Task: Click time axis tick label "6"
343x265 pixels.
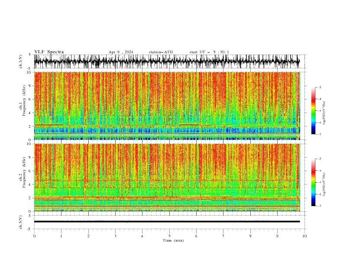Action: pyautogui.click(x=196, y=236)
